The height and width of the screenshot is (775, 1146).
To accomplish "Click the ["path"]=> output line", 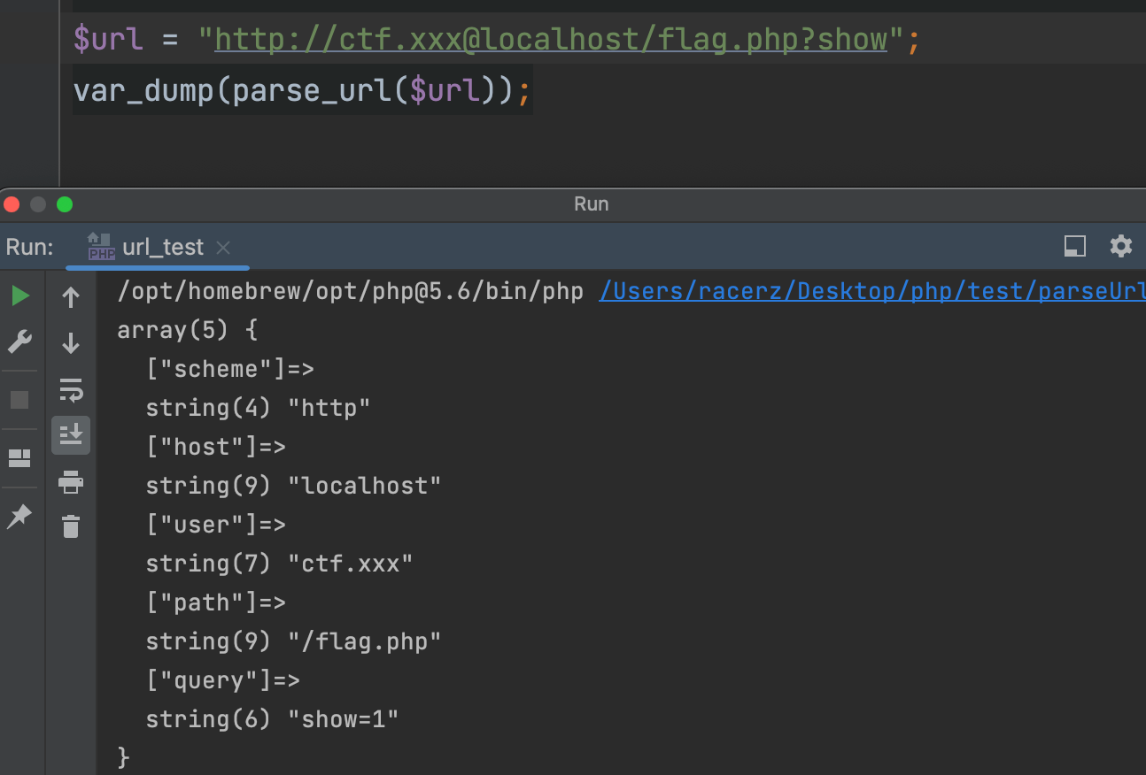I will (216, 602).
